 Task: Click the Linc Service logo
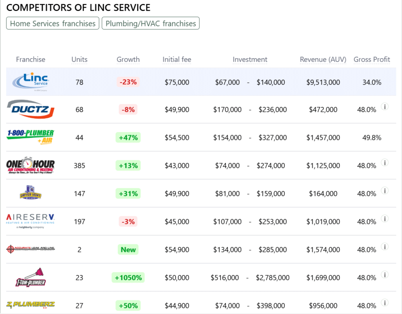(x=31, y=82)
